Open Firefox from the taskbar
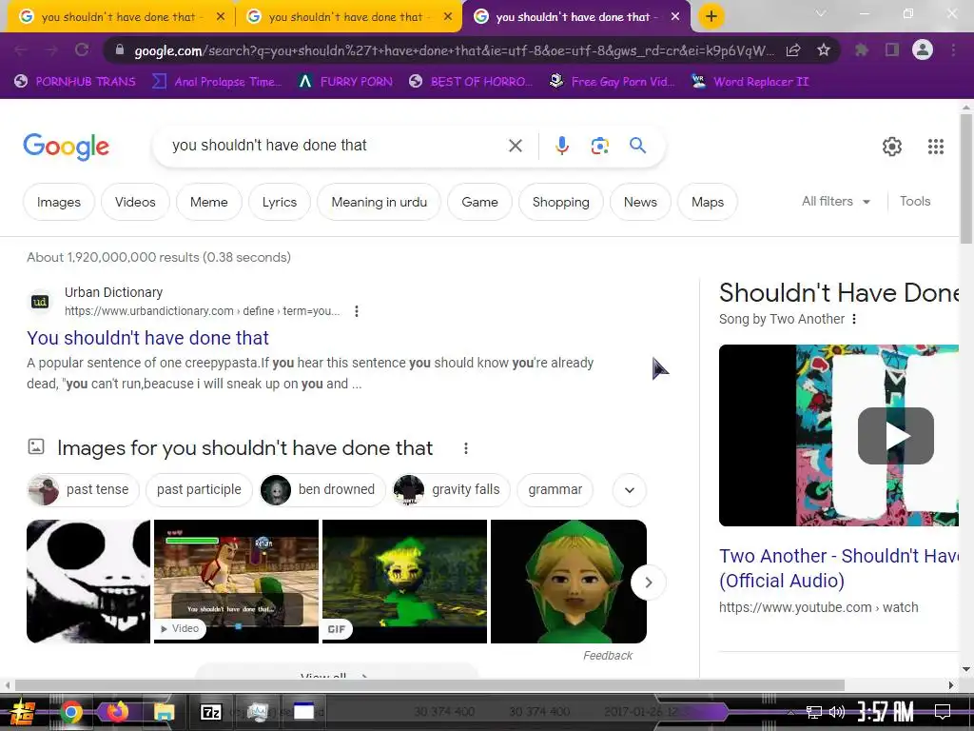The image size is (974, 731). [117, 712]
